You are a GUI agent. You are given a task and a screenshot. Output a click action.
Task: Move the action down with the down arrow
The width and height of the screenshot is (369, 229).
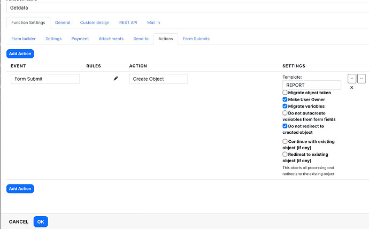tap(362, 79)
